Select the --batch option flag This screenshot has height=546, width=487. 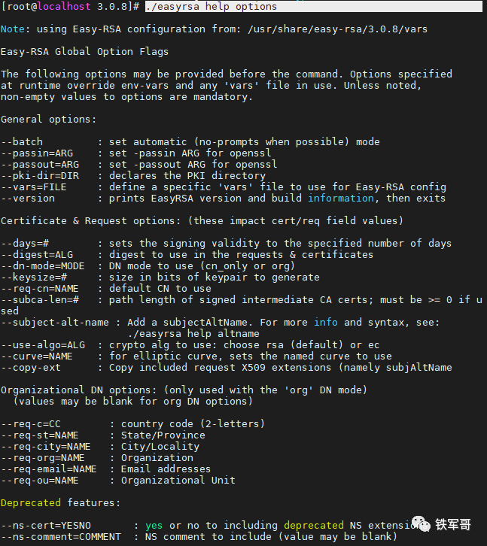tap(22, 142)
